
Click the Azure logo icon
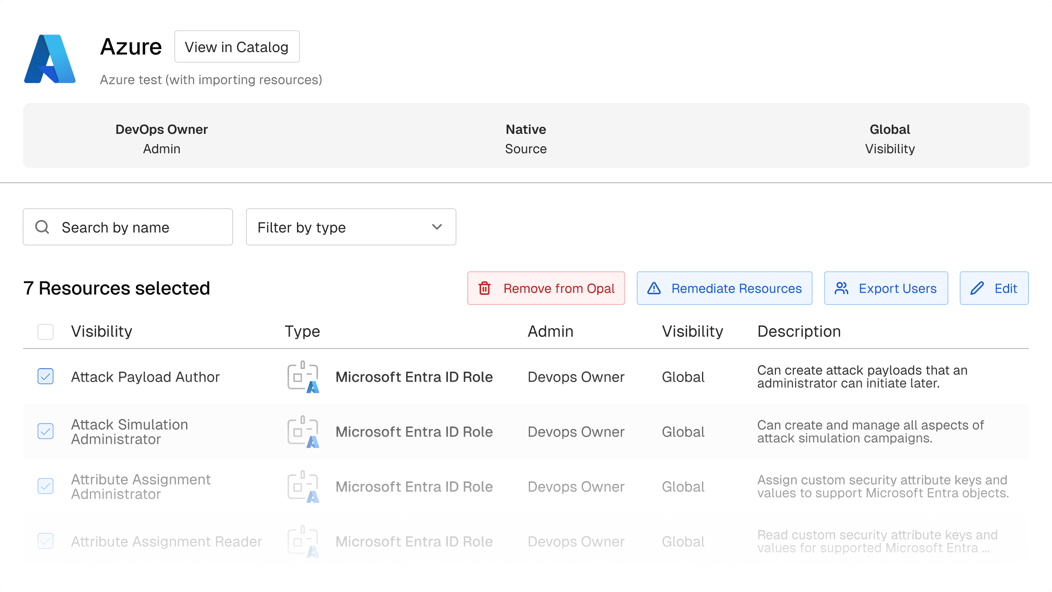coord(50,59)
